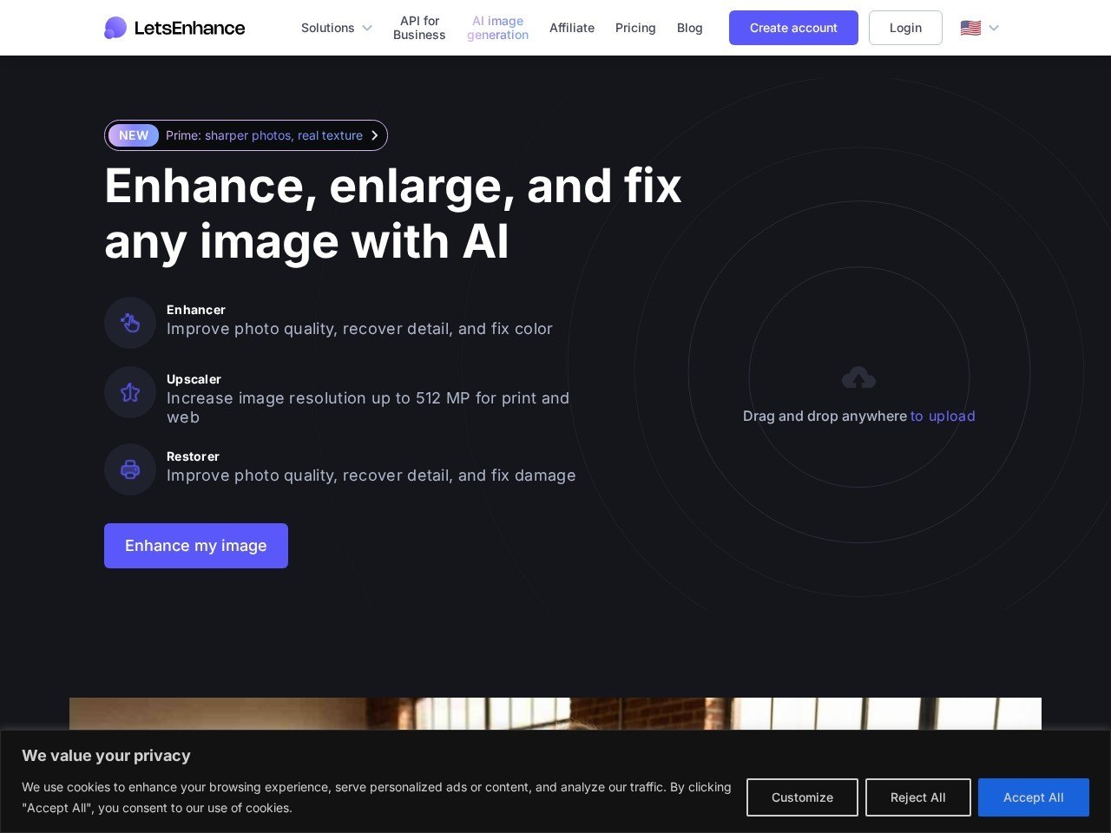Click the Upscaler heading text
The height and width of the screenshot is (833, 1111).
(x=194, y=379)
